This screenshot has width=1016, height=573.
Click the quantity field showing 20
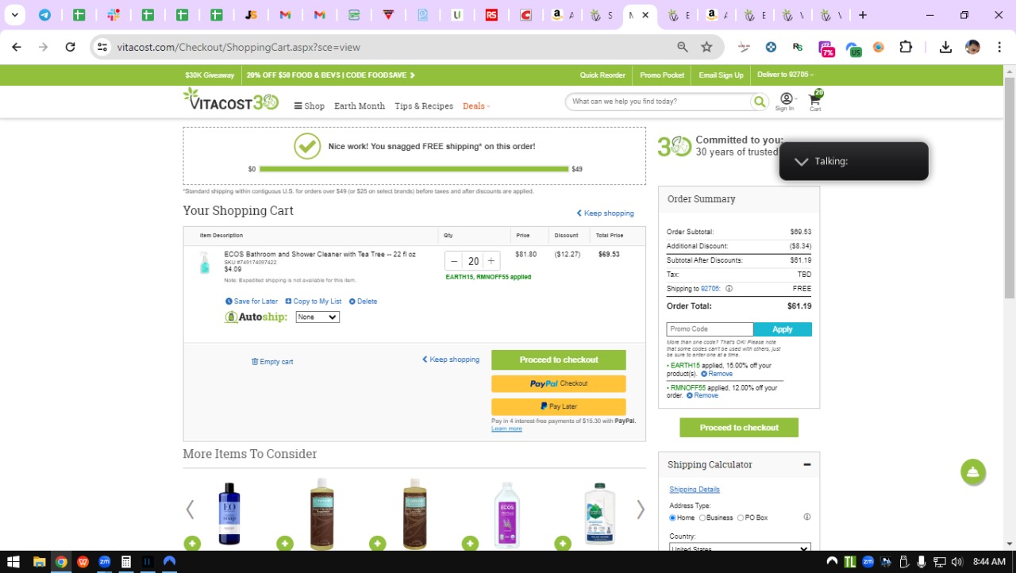click(473, 261)
